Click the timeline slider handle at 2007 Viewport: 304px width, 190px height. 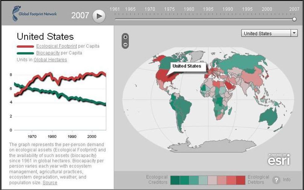294,19
